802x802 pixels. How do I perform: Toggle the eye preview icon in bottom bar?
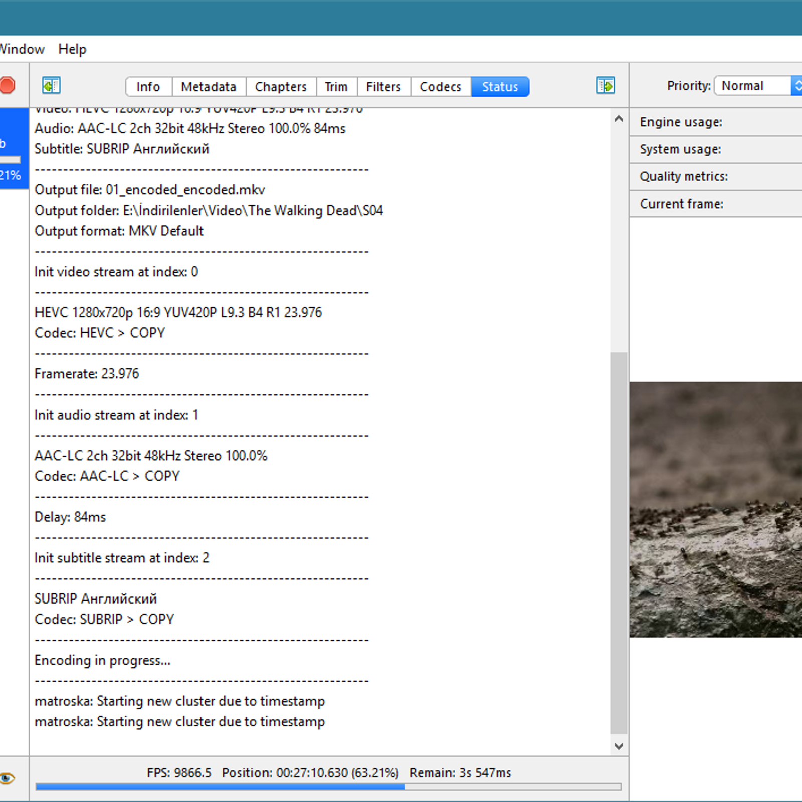[7, 778]
